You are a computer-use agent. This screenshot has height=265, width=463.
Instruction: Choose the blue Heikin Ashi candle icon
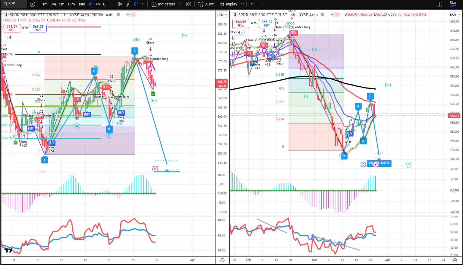[136, 4]
